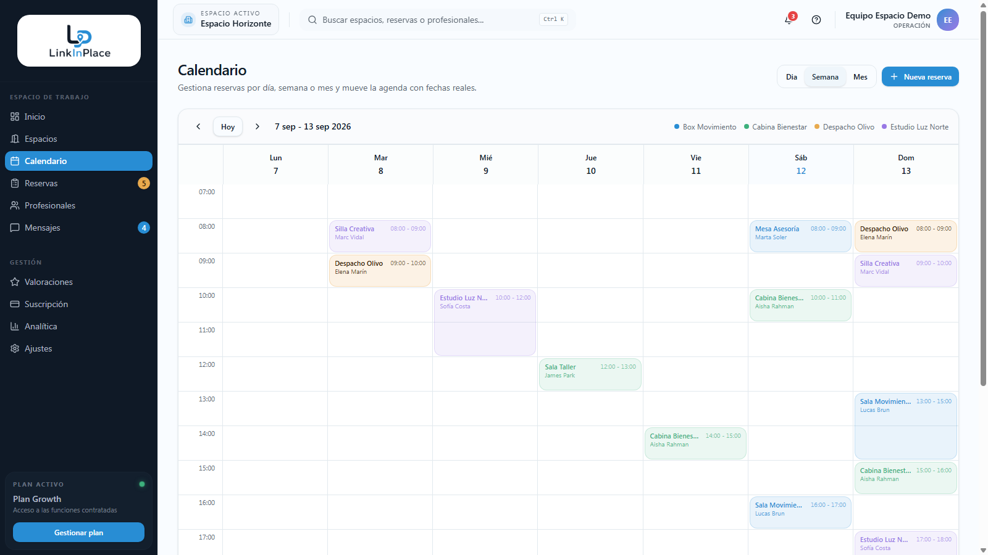Click the Mensajes badge showing 4
This screenshot has width=988, height=555.
tap(144, 228)
